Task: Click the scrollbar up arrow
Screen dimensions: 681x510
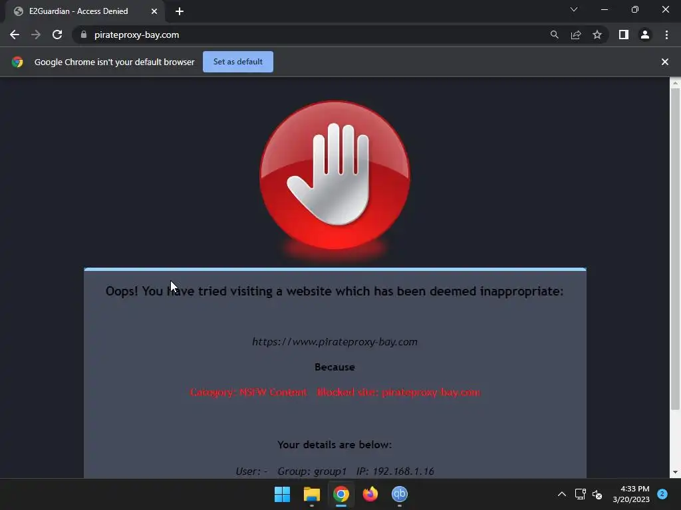Action: (675, 82)
